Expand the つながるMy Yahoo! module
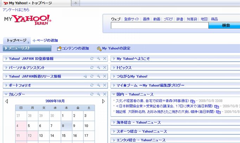The width and height of the screenshot is (240, 143). [x=114, y=76]
